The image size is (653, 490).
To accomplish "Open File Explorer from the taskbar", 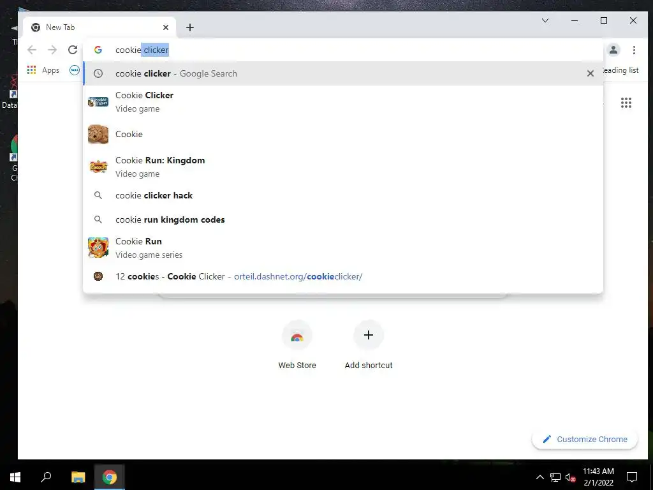I will [x=78, y=477].
